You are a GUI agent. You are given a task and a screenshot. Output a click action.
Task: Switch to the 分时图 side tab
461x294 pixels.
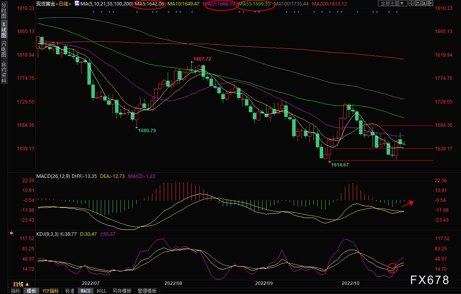(x=4, y=11)
